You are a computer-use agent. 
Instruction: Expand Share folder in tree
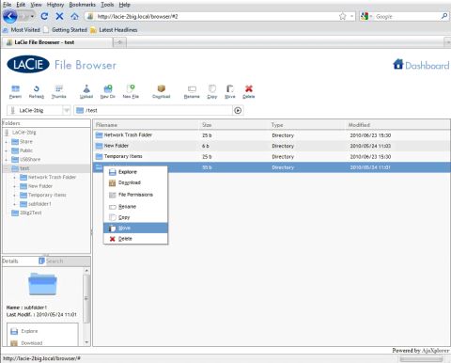6,142
